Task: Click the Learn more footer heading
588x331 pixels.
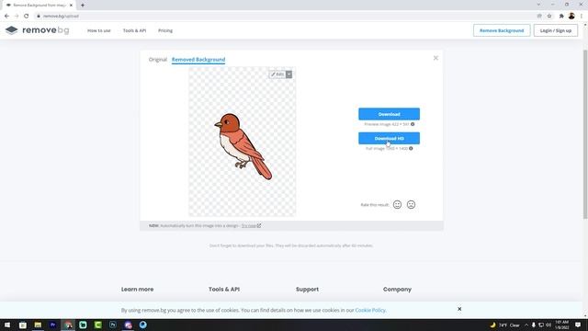Action: coord(137,290)
